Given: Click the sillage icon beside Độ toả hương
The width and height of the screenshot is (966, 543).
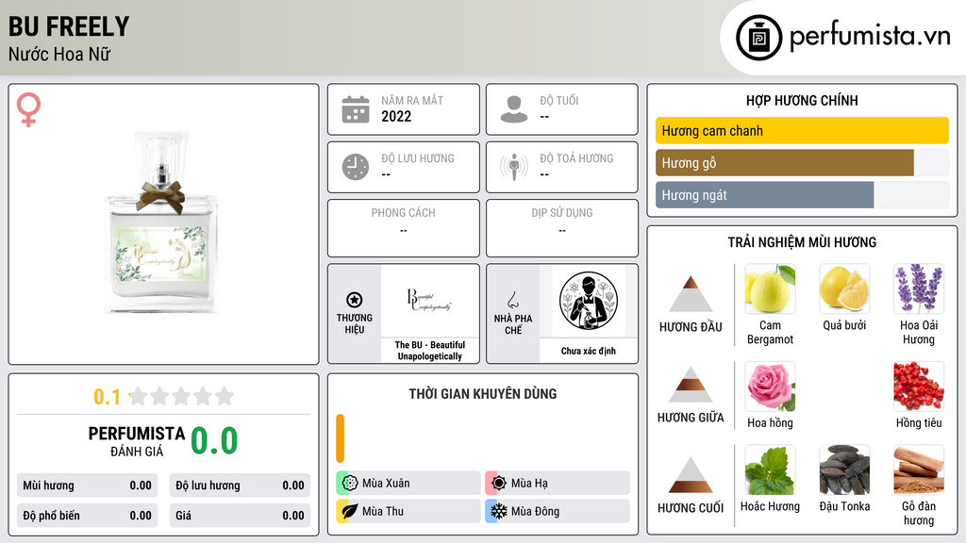Looking at the screenshot, I should pyautogui.click(x=514, y=167).
